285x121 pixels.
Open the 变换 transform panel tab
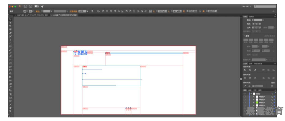click(250, 64)
